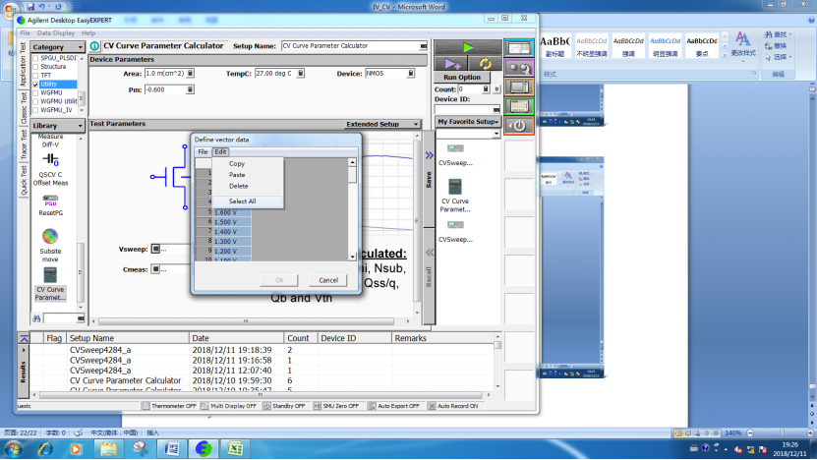Viewport: 817px width, 460px height.
Task: Open Snipping Tool from the taskbar
Action: coord(140,448)
